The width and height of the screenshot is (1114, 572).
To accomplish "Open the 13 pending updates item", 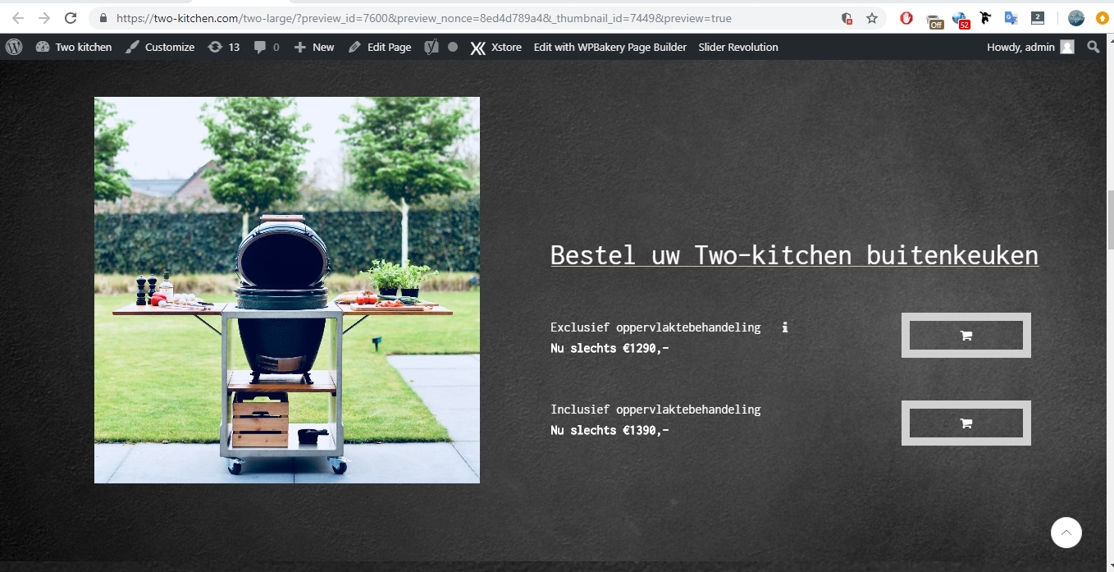I will (224, 47).
